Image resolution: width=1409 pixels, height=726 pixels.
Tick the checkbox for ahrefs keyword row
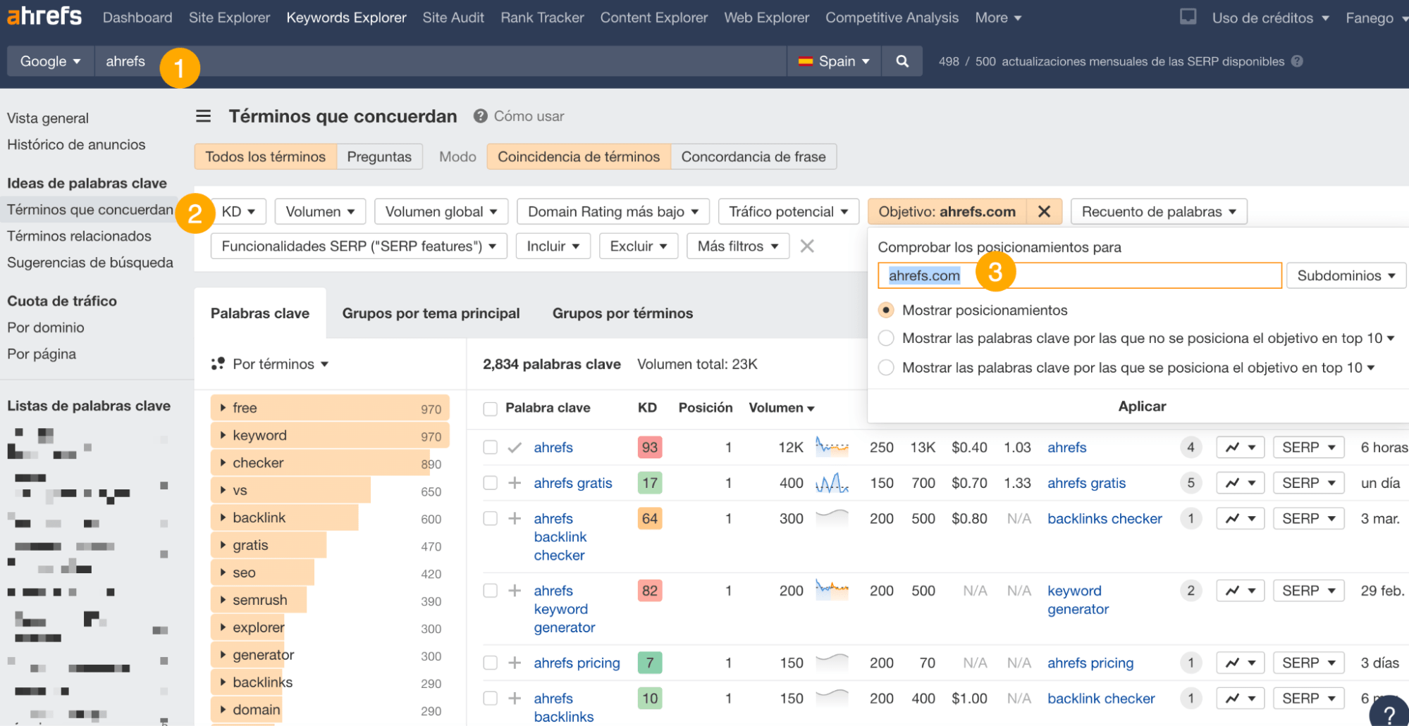click(490, 447)
